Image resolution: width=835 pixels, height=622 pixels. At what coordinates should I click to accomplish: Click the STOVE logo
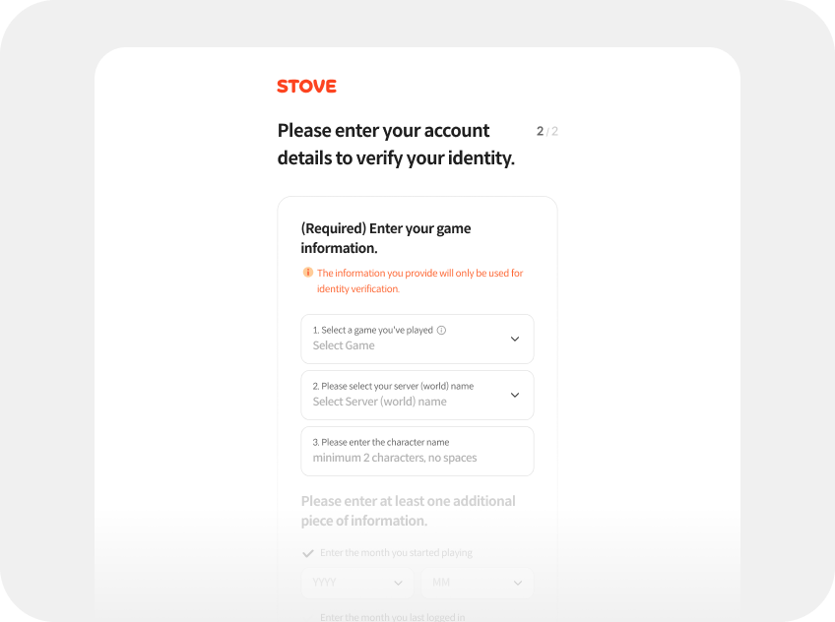click(306, 87)
